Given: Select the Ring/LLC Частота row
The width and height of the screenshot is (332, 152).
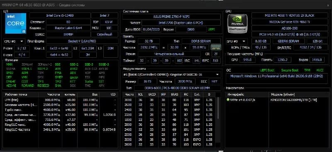Looking at the screenshot, I should tap(60, 130).
